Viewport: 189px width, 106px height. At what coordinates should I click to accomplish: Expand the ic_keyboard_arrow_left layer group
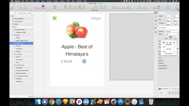tap(12, 76)
